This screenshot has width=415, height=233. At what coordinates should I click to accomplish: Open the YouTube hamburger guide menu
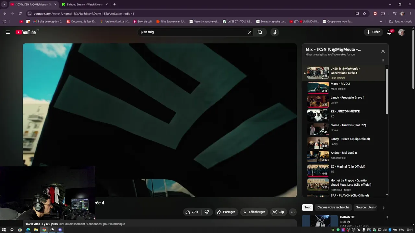(x=8, y=32)
